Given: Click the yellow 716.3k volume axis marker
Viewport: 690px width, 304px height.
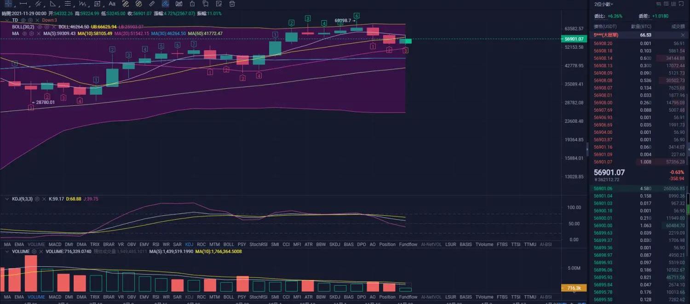Looking at the screenshot, I should click(x=574, y=288).
